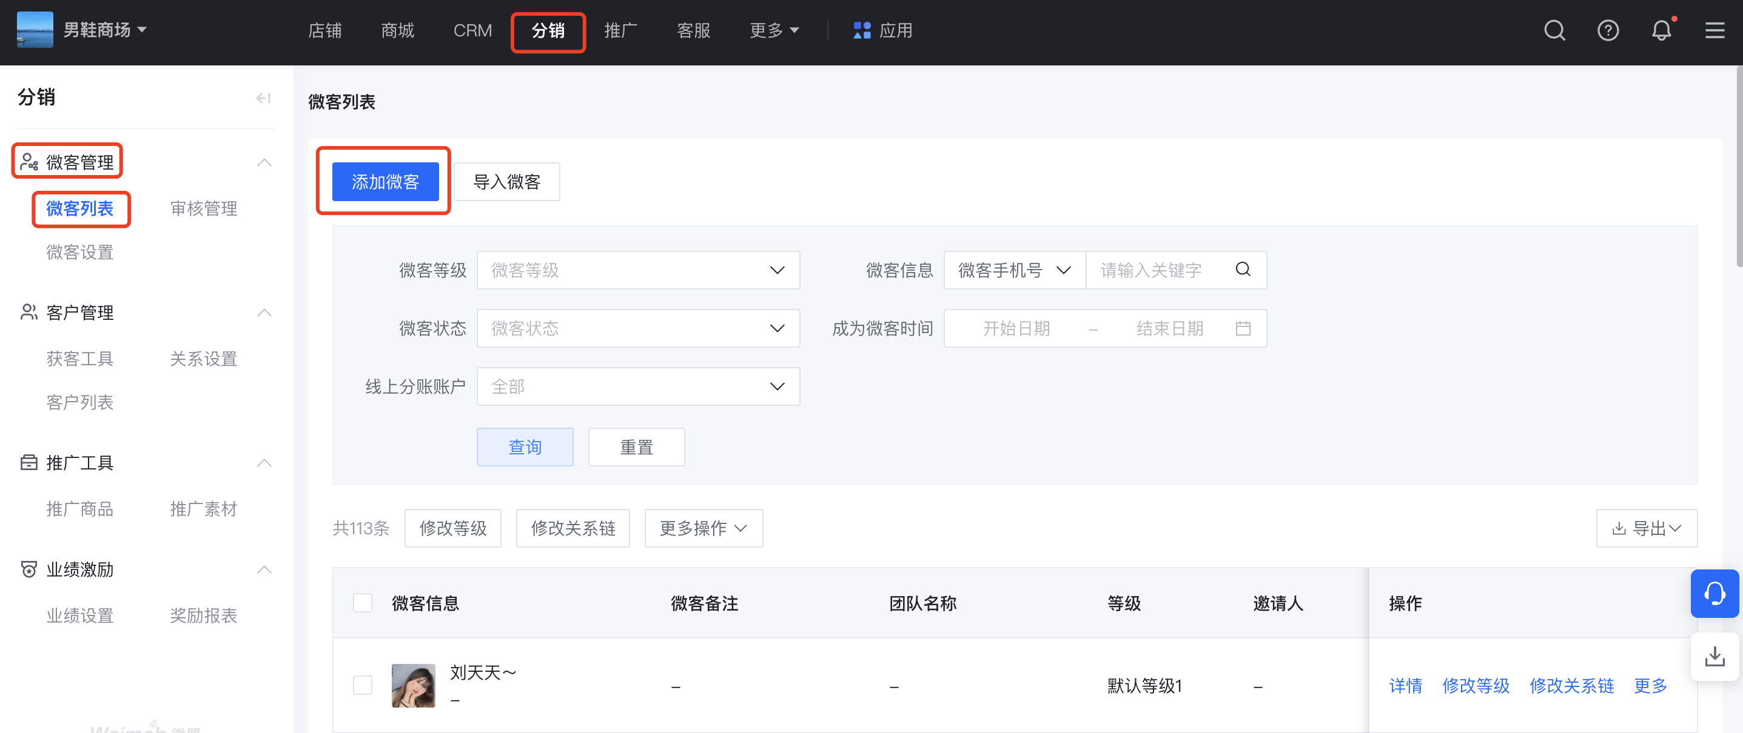Screen dimensions: 1743x733
Task: Click the keyword search magnifier icon
Action: tap(1243, 270)
